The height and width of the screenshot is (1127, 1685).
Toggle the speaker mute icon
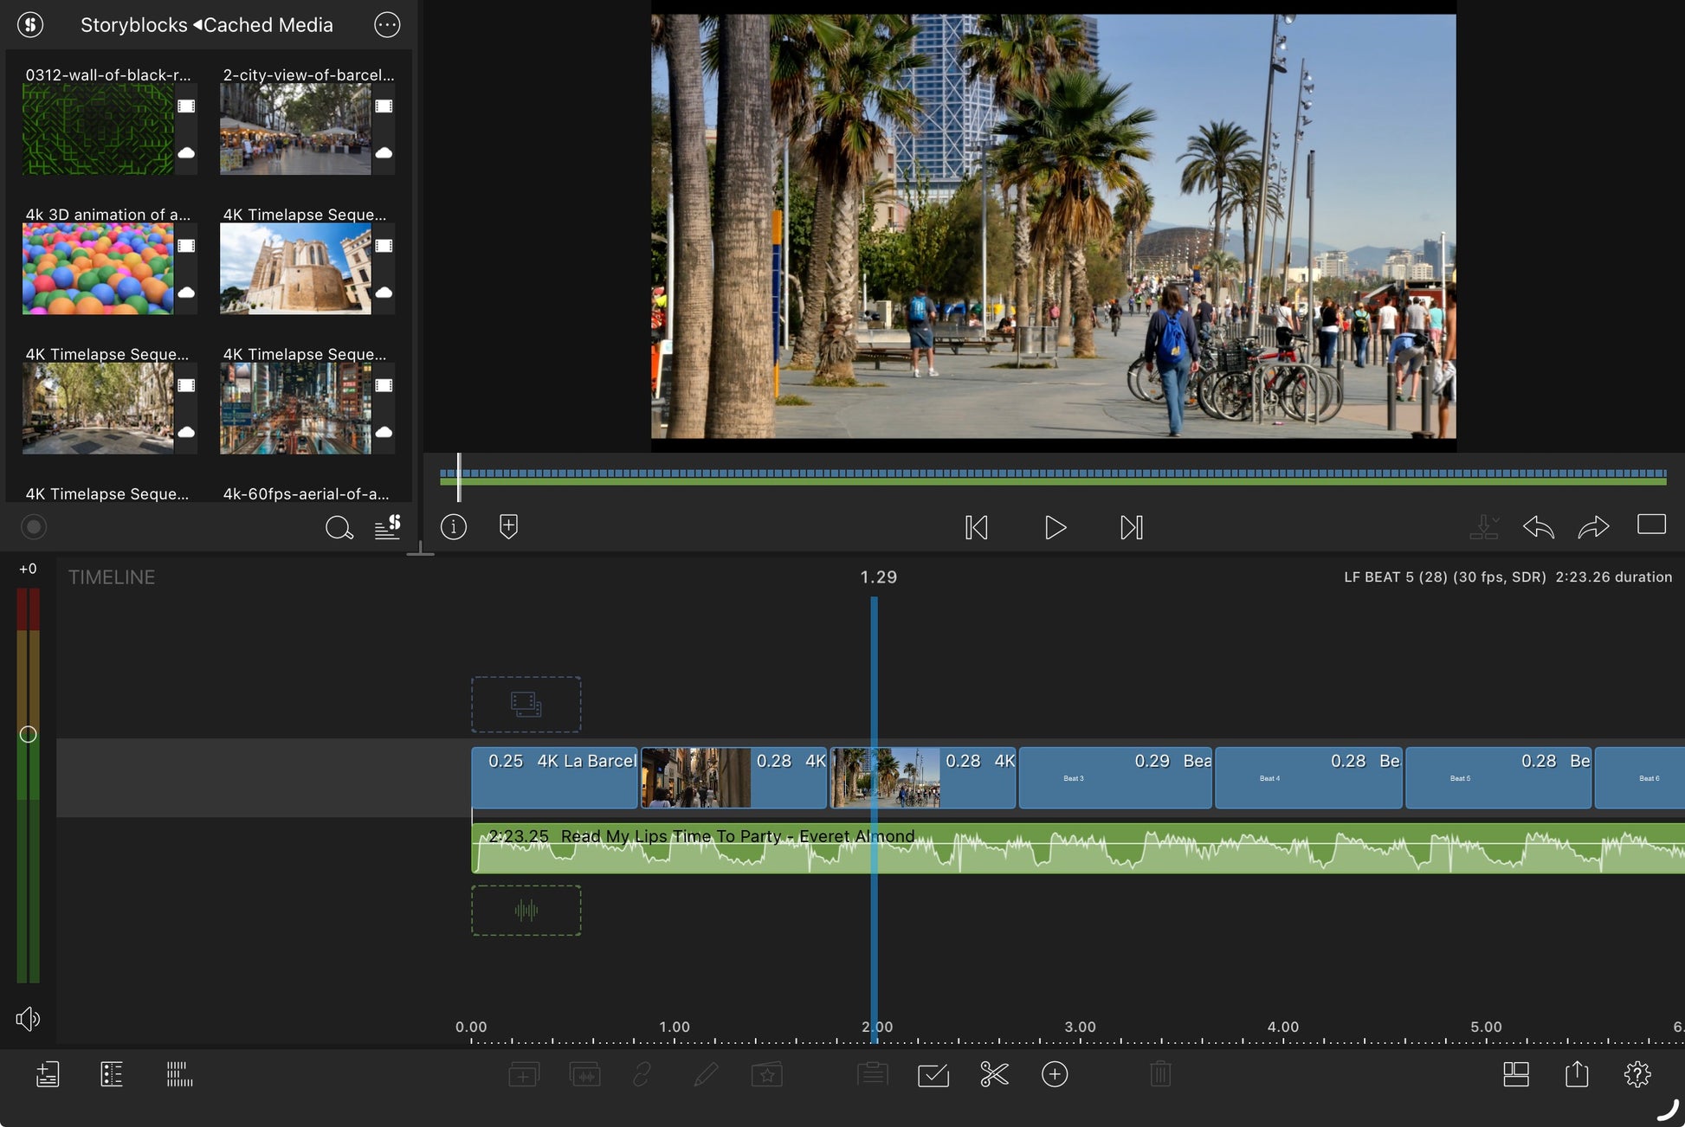28,1019
